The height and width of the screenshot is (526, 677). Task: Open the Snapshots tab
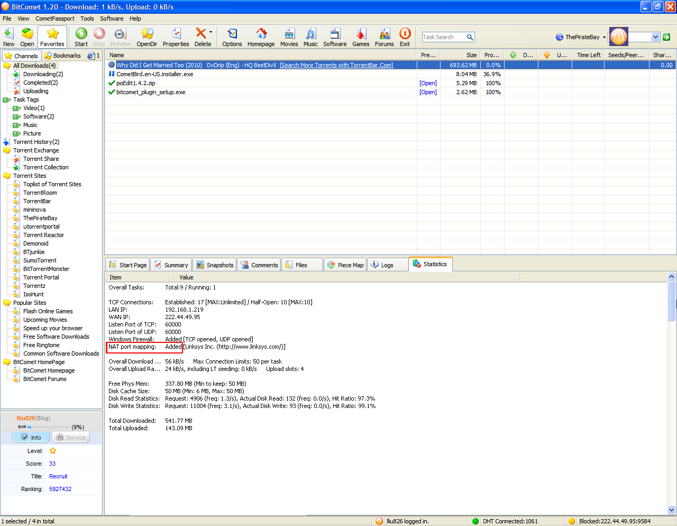214,265
